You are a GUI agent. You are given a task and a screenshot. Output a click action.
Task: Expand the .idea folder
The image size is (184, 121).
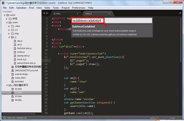(9, 26)
